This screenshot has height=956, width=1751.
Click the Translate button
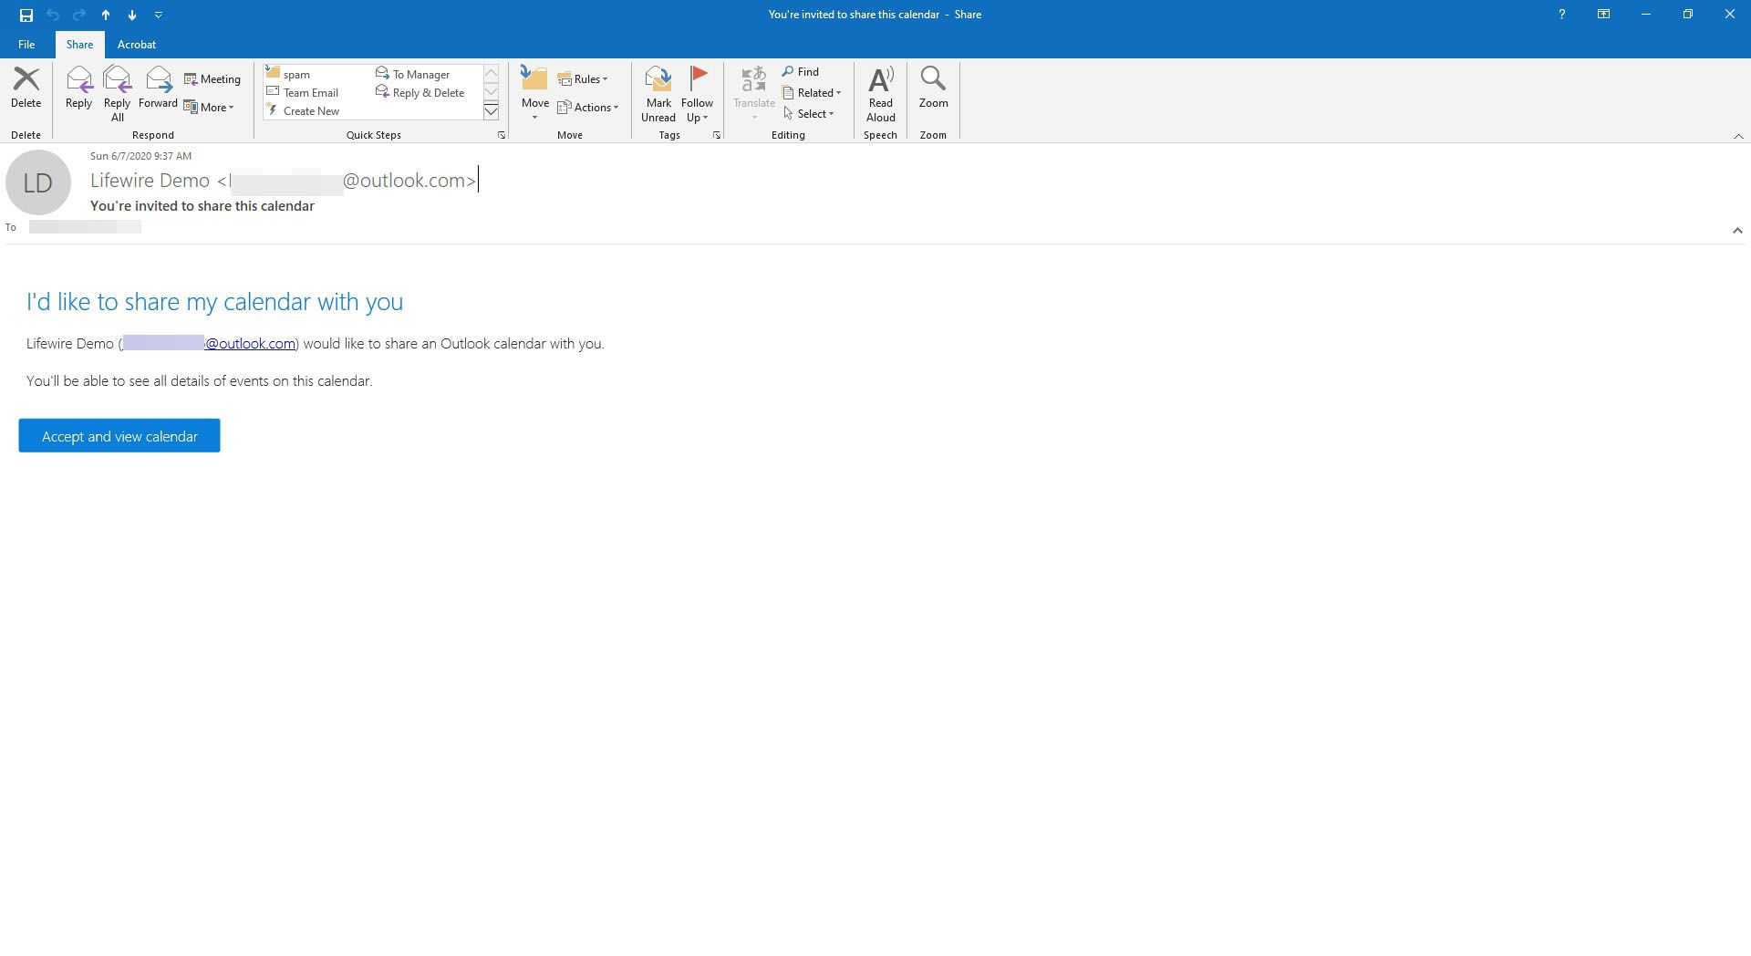(754, 94)
